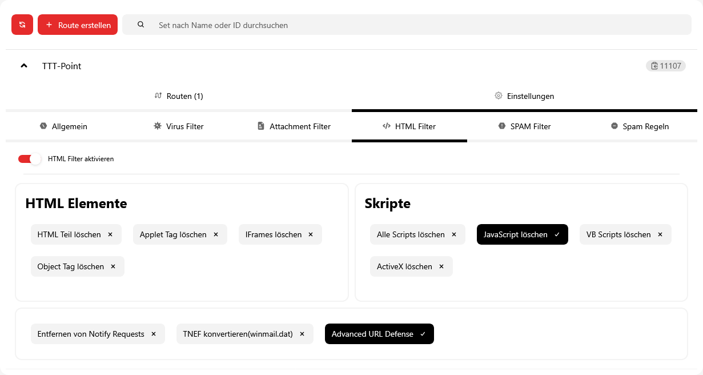Image resolution: width=703 pixels, height=375 pixels.
Task: Enable TNEF konvertieren(winmail.dat) option
Action: click(238, 334)
